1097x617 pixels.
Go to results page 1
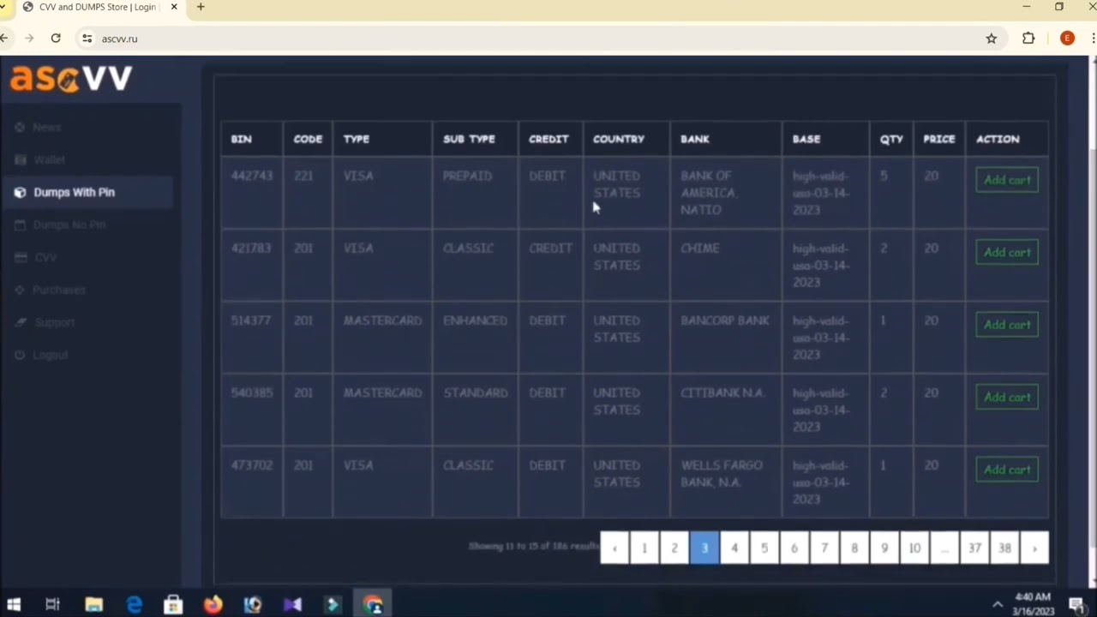tap(644, 548)
